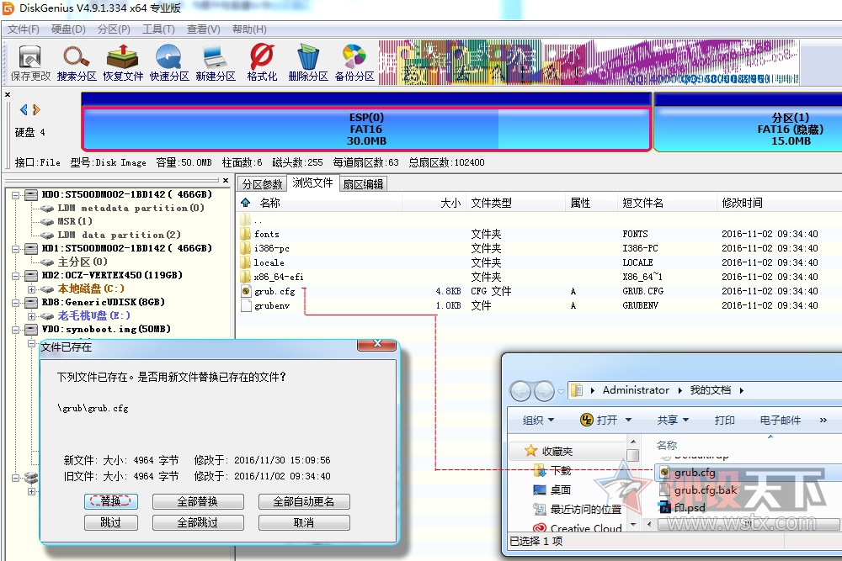Select LDM metadata partition(0) in tree

[x=131, y=208]
